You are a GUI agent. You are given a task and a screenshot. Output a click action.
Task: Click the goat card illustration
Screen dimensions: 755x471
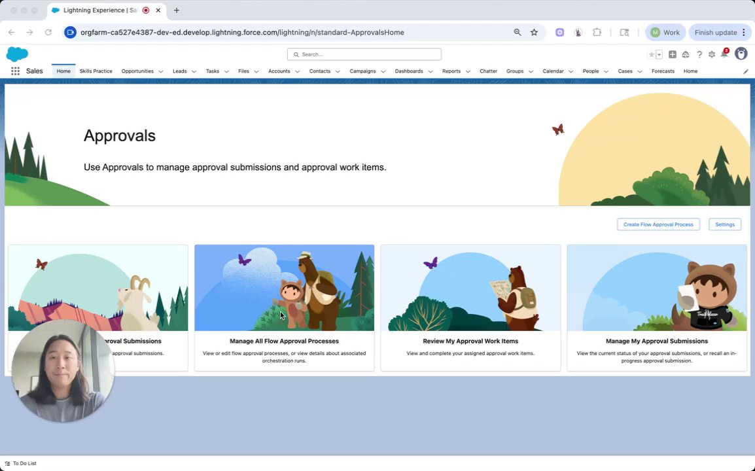click(98, 288)
